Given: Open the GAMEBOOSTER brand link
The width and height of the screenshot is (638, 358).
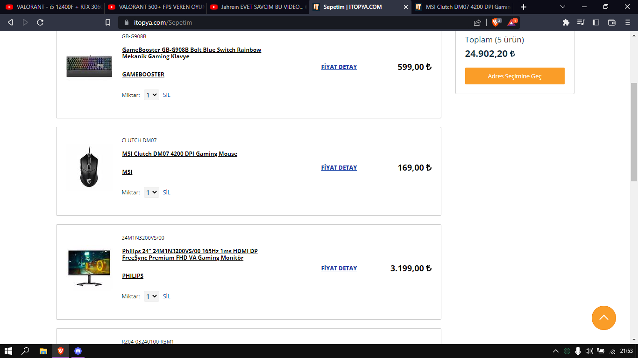Looking at the screenshot, I should pyautogui.click(x=143, y=75).
